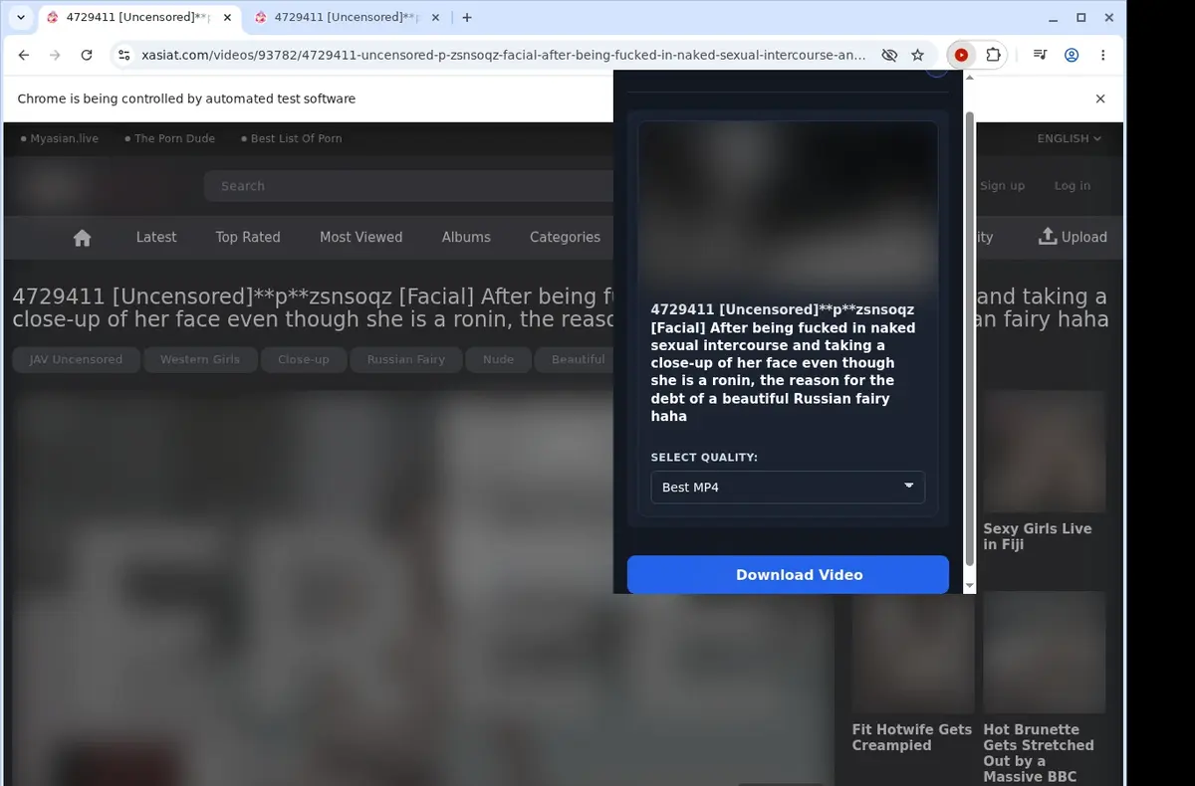Go to the site home icon
1195x786 pixels.
(83, 238)
